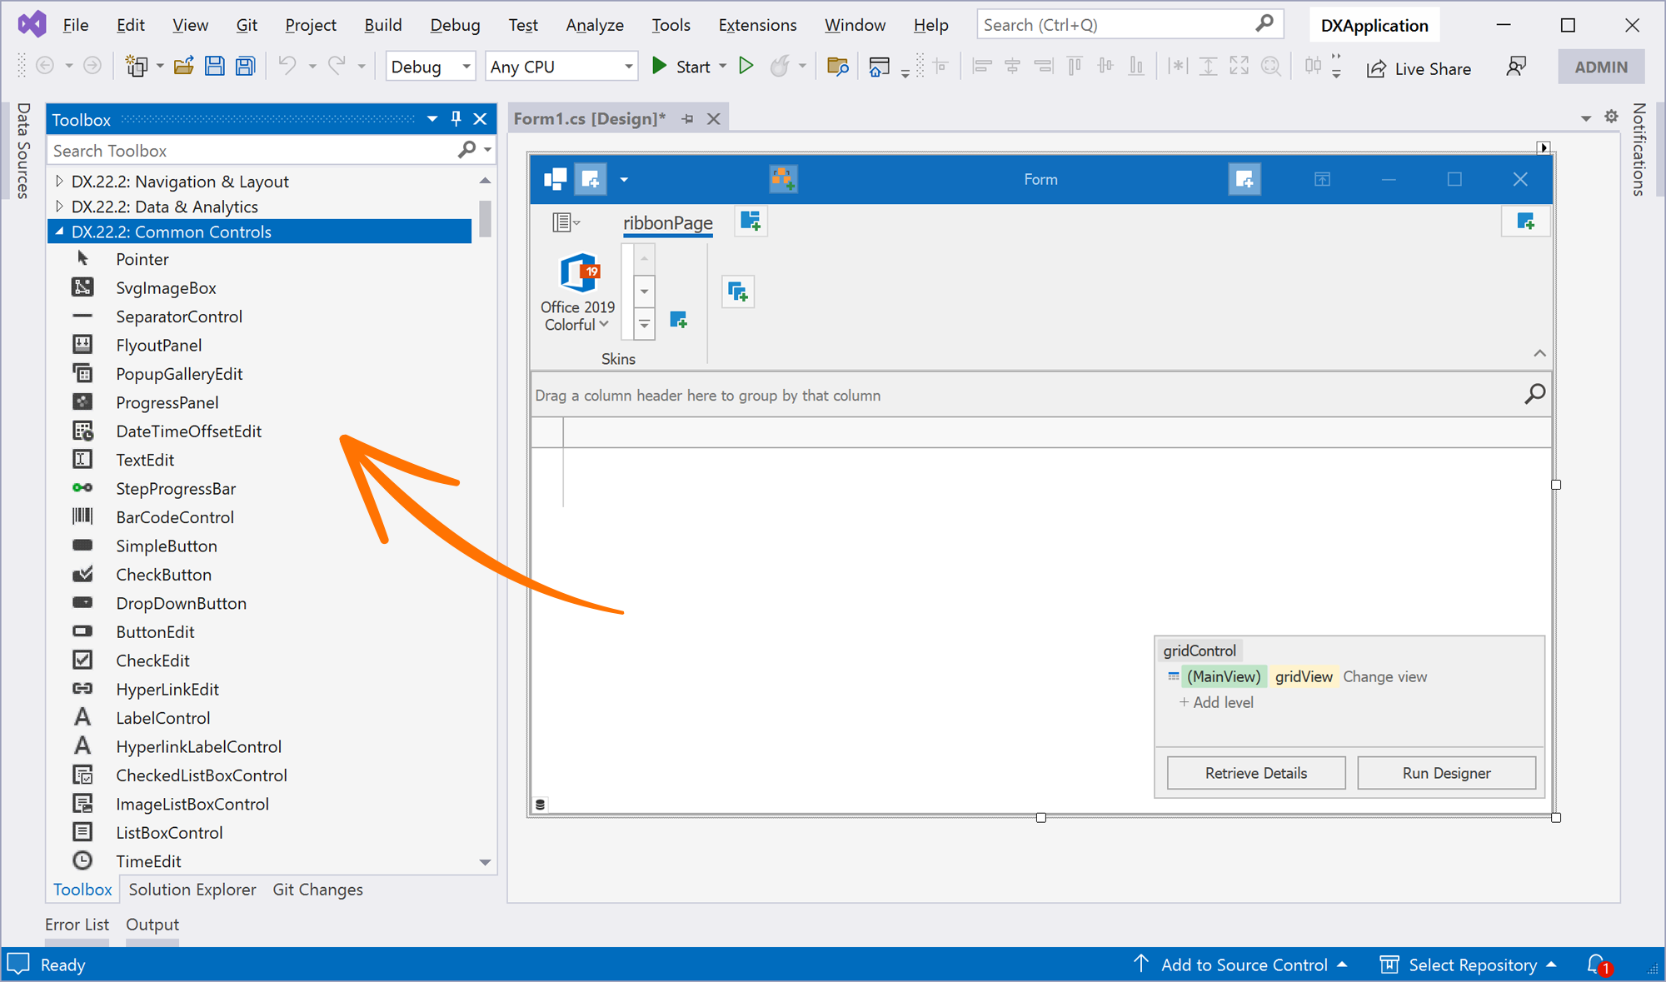Click the HyperLinkEdit tool icon

(82, 689)
